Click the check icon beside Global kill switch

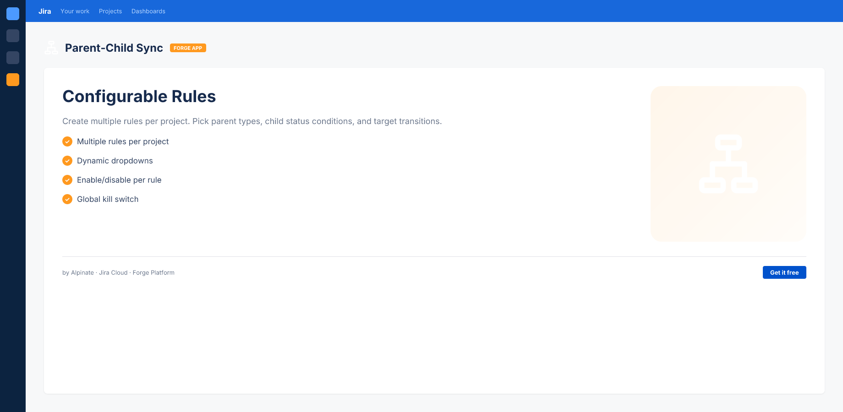point(67,199)
